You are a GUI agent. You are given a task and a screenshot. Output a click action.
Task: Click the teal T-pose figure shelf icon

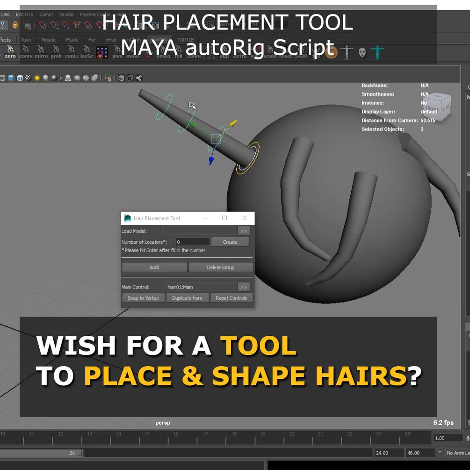[377, 53]
